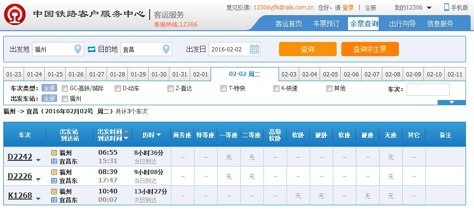Select the current 02-02 周二 date tab
Screen dimensions: 474x217
(245, 75)
